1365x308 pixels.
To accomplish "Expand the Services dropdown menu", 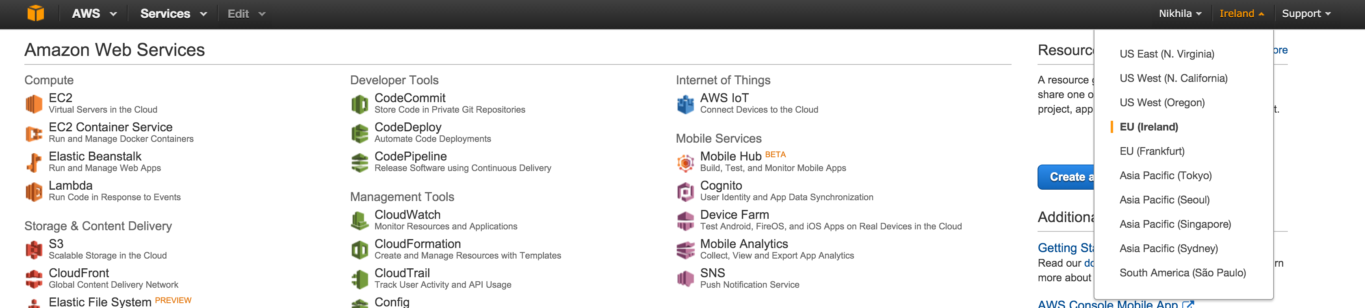I will pyautogui.click(x=173, y=14).
